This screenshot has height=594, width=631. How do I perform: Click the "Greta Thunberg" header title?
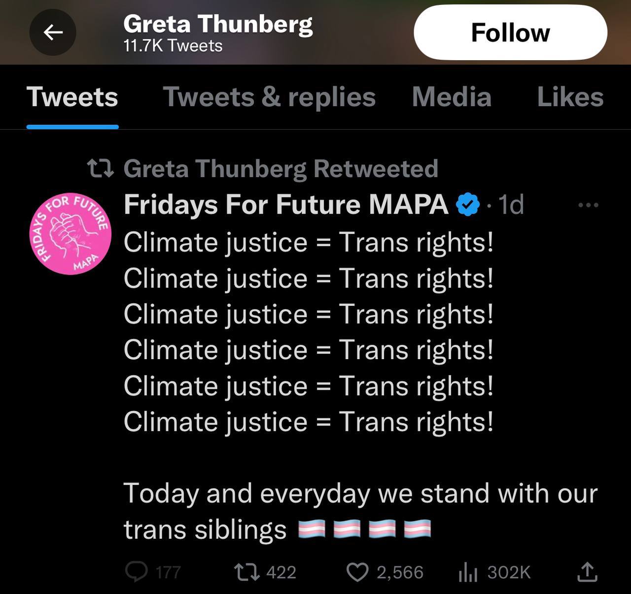(x=218, y=24)
